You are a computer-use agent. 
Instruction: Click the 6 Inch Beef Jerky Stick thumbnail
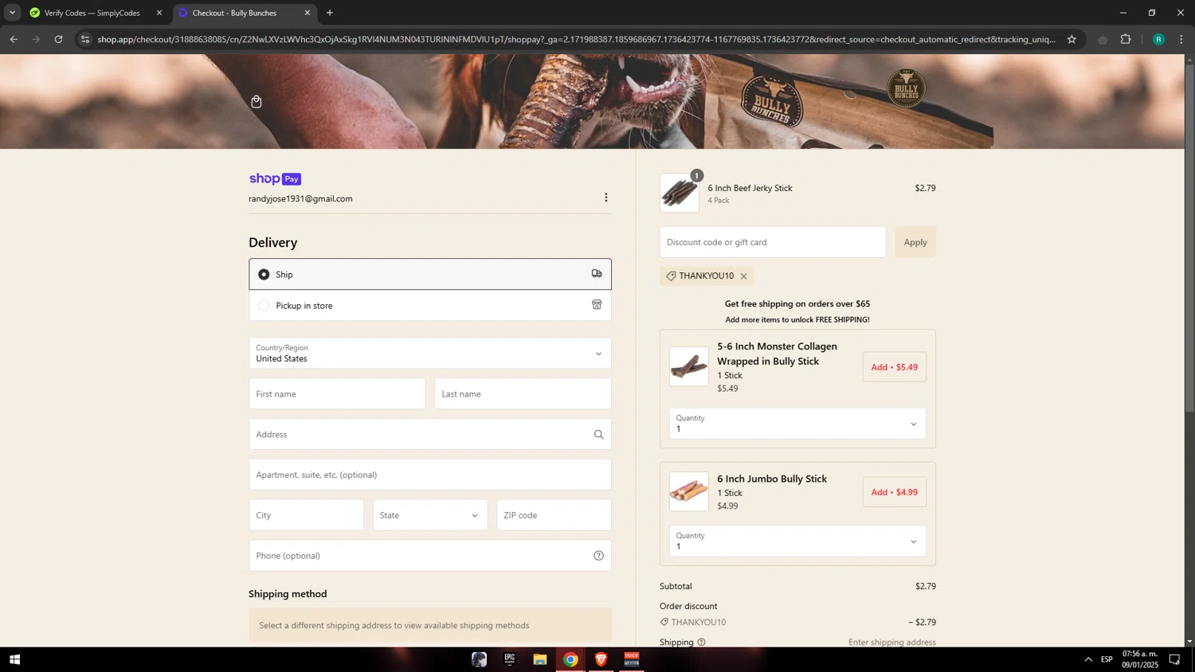(680, 193)
